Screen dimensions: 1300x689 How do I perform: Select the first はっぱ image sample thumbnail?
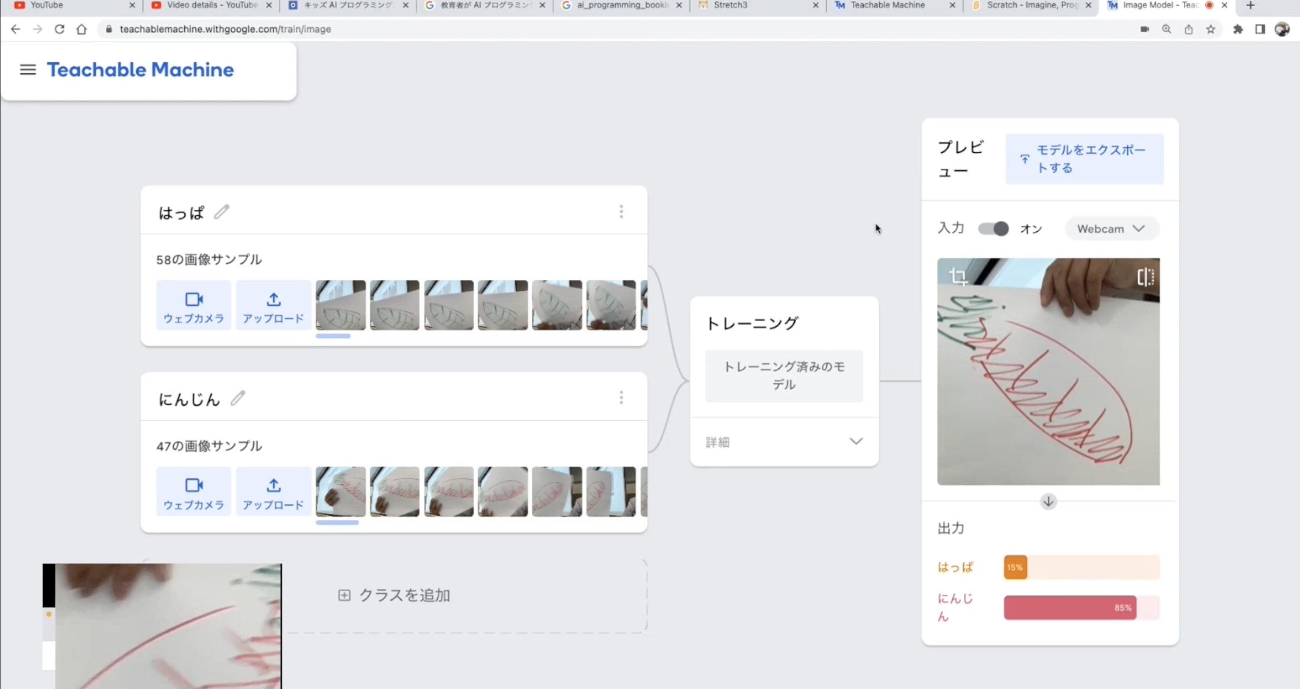pyautogui.click(x=340, y=305)
